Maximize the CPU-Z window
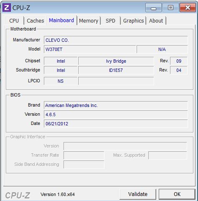The height and width of the screenshot is (201, 198). click(170, 8)
